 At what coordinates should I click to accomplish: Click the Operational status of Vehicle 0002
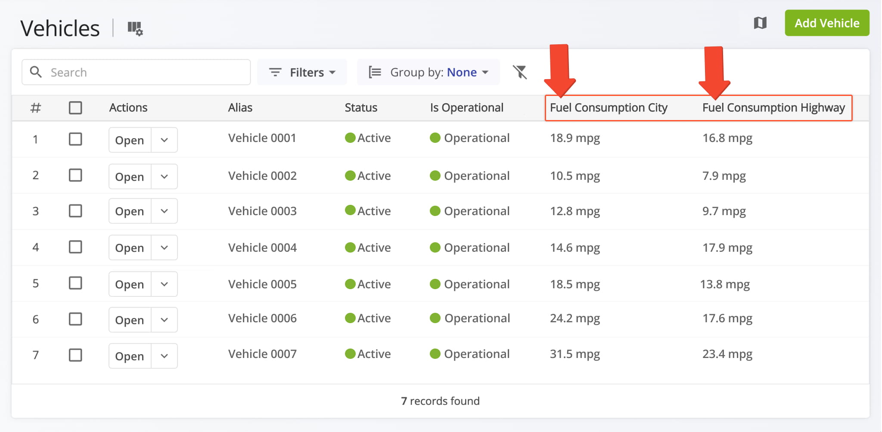pos(470,176)
